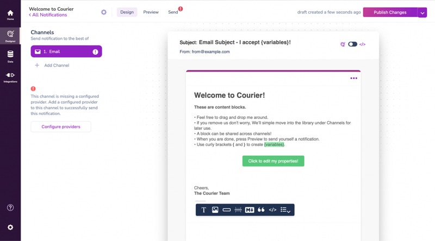435x241 pixels.
Task: Go to Home in sidebar
Action: [x=10, y=15]
